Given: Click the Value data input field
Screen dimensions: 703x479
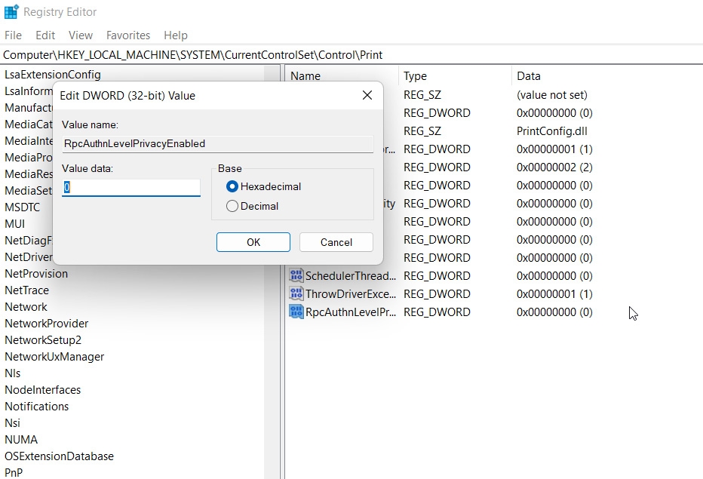Looking at the screenshot, I should click(x=131, y=188).
